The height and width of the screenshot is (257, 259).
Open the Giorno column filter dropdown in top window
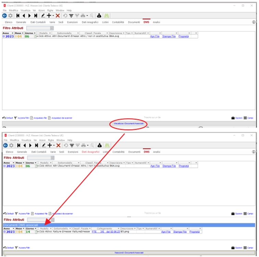pos(35,33)
